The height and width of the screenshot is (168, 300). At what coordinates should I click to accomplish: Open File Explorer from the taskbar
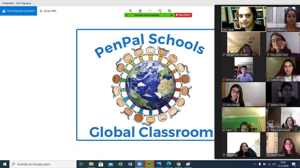pyautogui.click(x=91, y=164)
